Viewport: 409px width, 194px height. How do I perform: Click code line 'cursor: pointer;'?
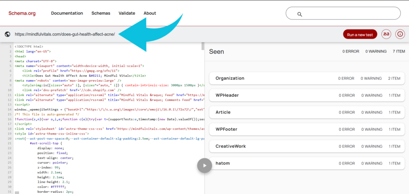tap(52, 163)
